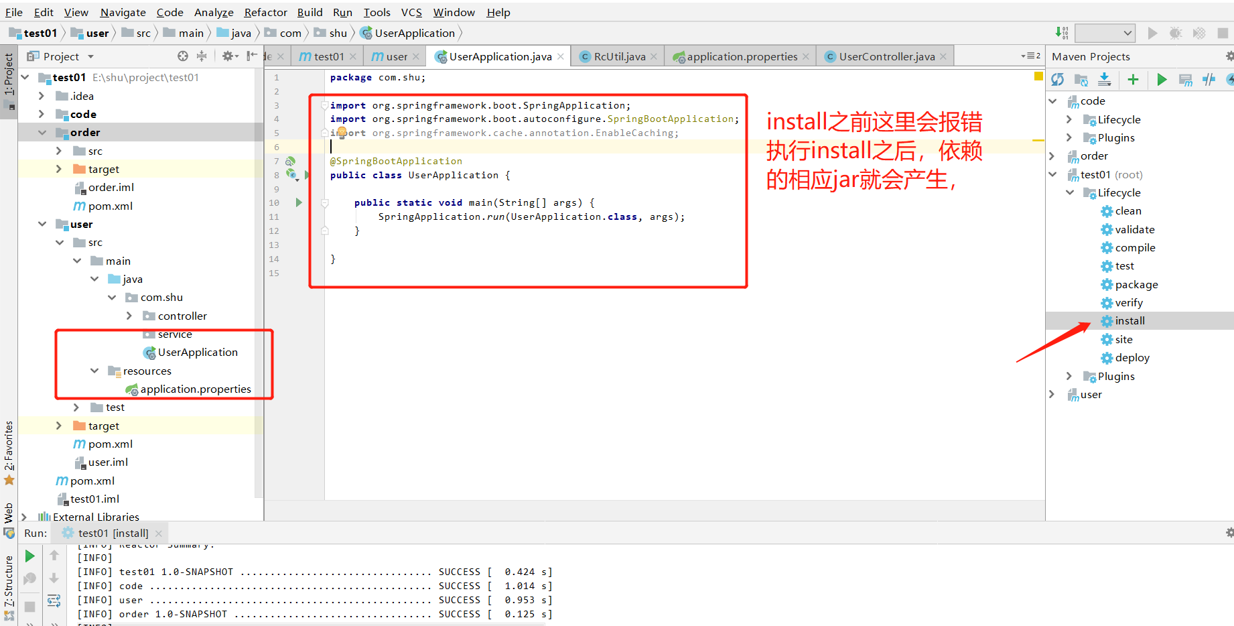Open the Project view dropdown
This screenshot has width=1234, height=626.
pyautogui.click(x=90, y=57)
